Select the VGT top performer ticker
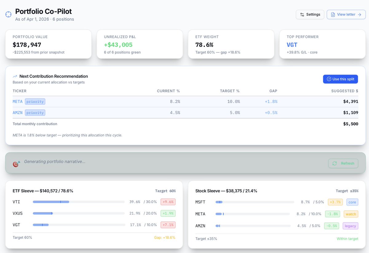The image size is (369, 253). pos(292,45)
